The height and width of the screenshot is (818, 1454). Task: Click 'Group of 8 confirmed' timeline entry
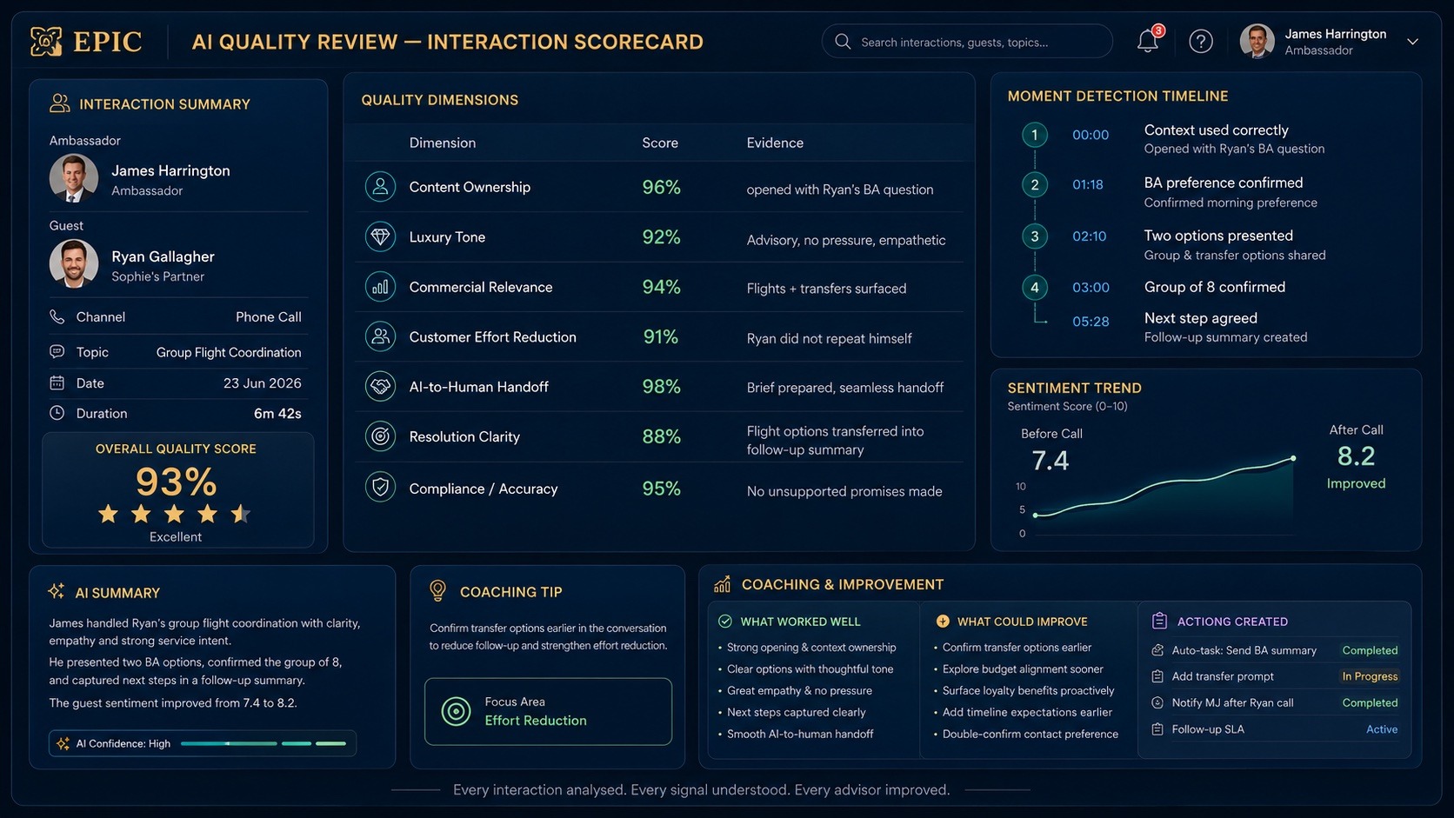pos(1215,287)
